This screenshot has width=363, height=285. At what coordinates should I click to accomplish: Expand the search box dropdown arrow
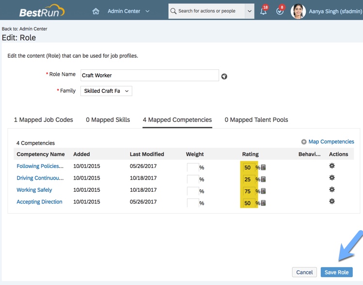[249, 11]
